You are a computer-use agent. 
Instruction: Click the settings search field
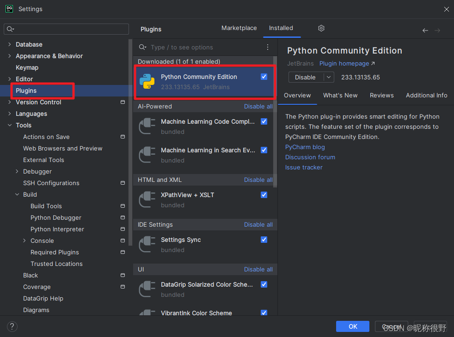click(x=66, y=29)
